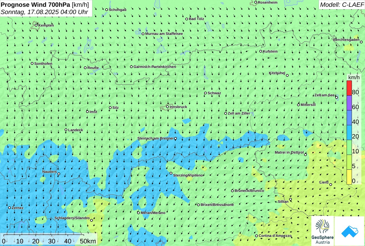This screenshot has width=365, height=246.
Task: Click the Schongau location marker
Action: (x=107, y=10)
